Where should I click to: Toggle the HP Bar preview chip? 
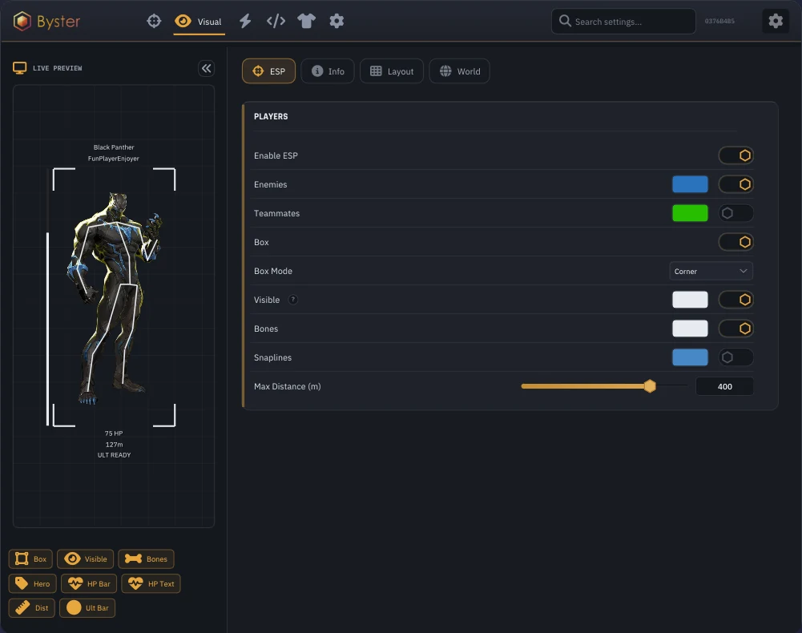89,583
